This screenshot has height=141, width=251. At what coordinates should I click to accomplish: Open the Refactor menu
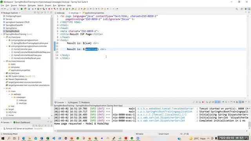pos(22,5)
